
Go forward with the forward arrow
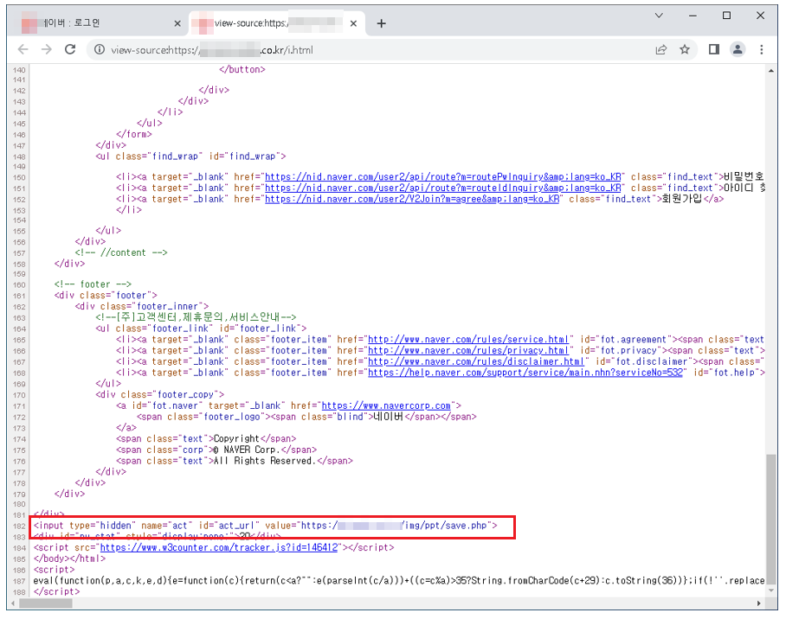pyautogui.click(x=47, y=49)
